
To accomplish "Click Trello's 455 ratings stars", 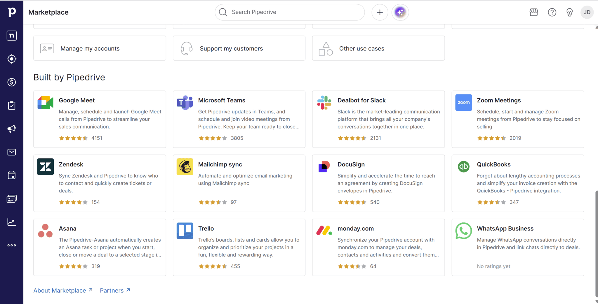I will 213,266.
